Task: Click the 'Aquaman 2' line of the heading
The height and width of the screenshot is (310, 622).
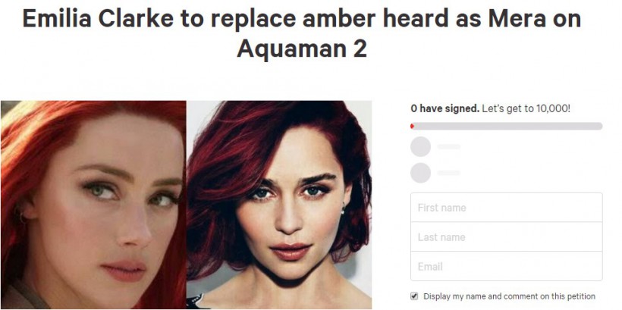Action: [x=302, y=49]
